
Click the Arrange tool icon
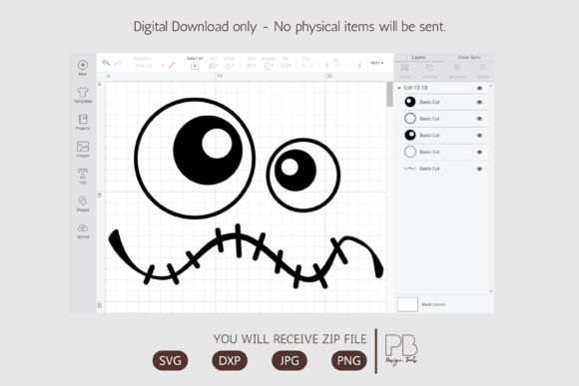pos(269,66)
